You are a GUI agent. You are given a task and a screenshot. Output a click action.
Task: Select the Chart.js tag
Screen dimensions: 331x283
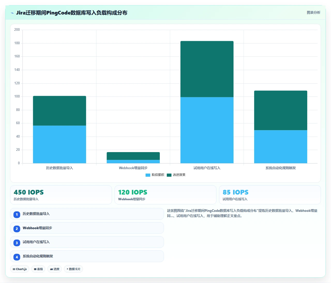20,269
